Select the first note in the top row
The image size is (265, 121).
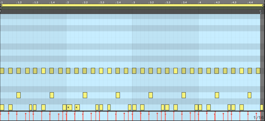pos(2,71)
